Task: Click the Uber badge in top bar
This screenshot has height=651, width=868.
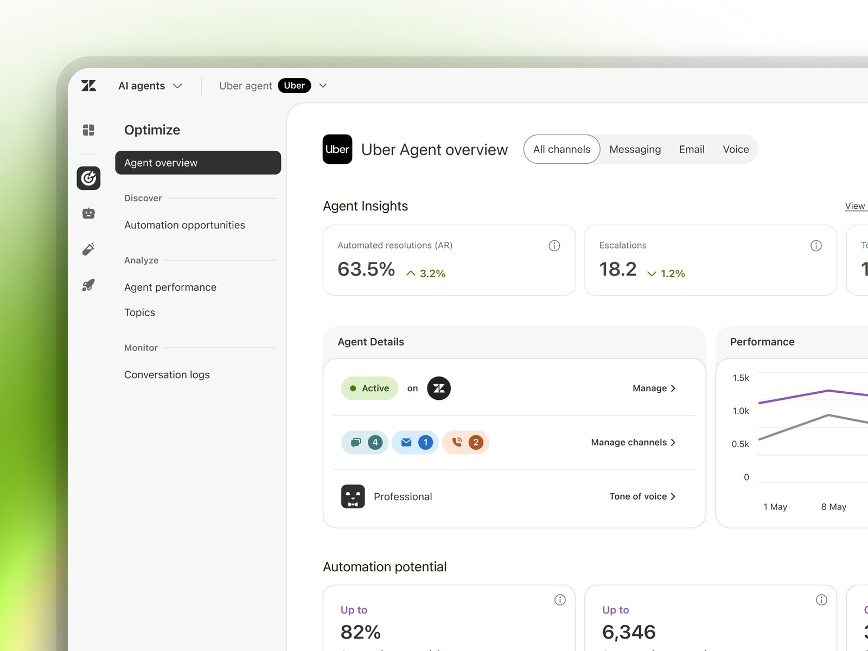Action: pos(294,86)
